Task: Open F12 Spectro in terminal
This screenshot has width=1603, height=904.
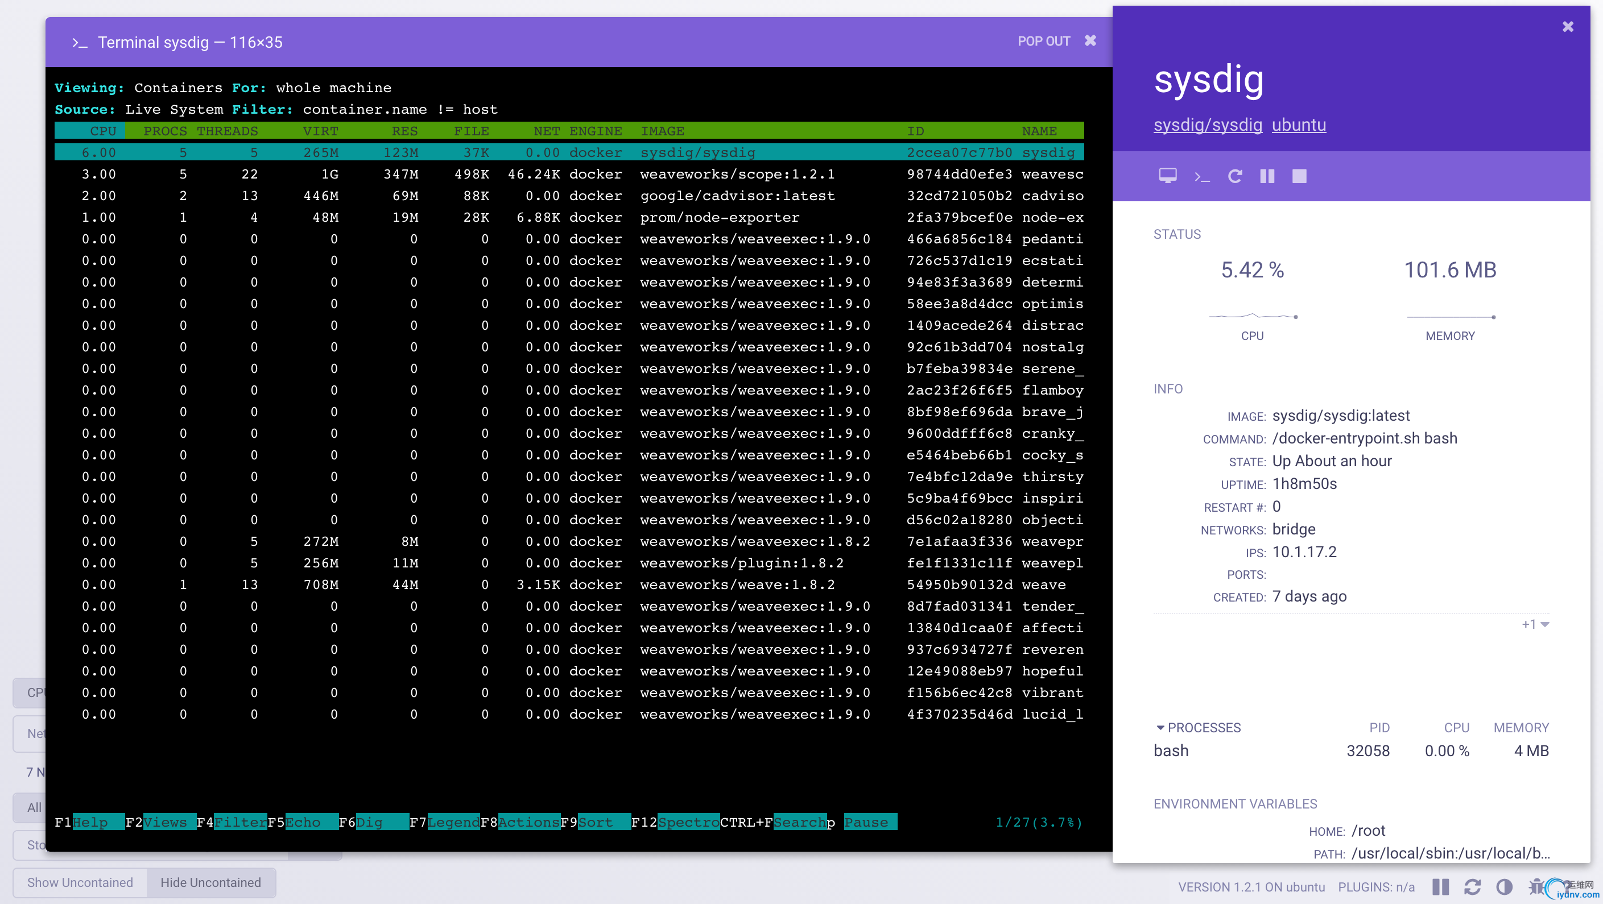Action: point(675,822)
